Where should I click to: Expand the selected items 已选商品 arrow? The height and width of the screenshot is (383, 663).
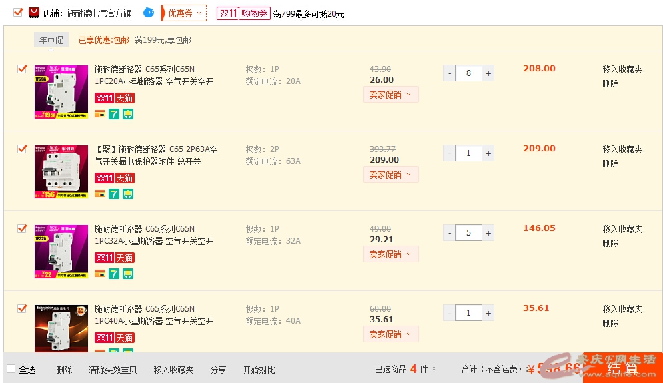[x=434, y=369]
